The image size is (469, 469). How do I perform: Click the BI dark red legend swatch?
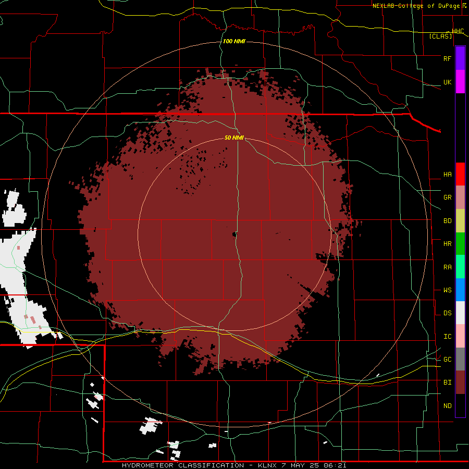(460, 382)
